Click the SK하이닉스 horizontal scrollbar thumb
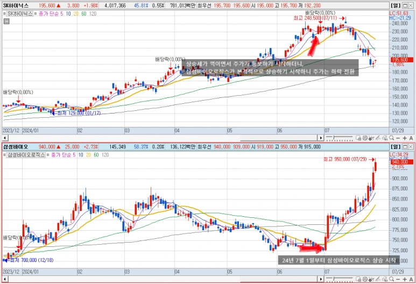The image size is (416, 284). [x=279, y=138]
